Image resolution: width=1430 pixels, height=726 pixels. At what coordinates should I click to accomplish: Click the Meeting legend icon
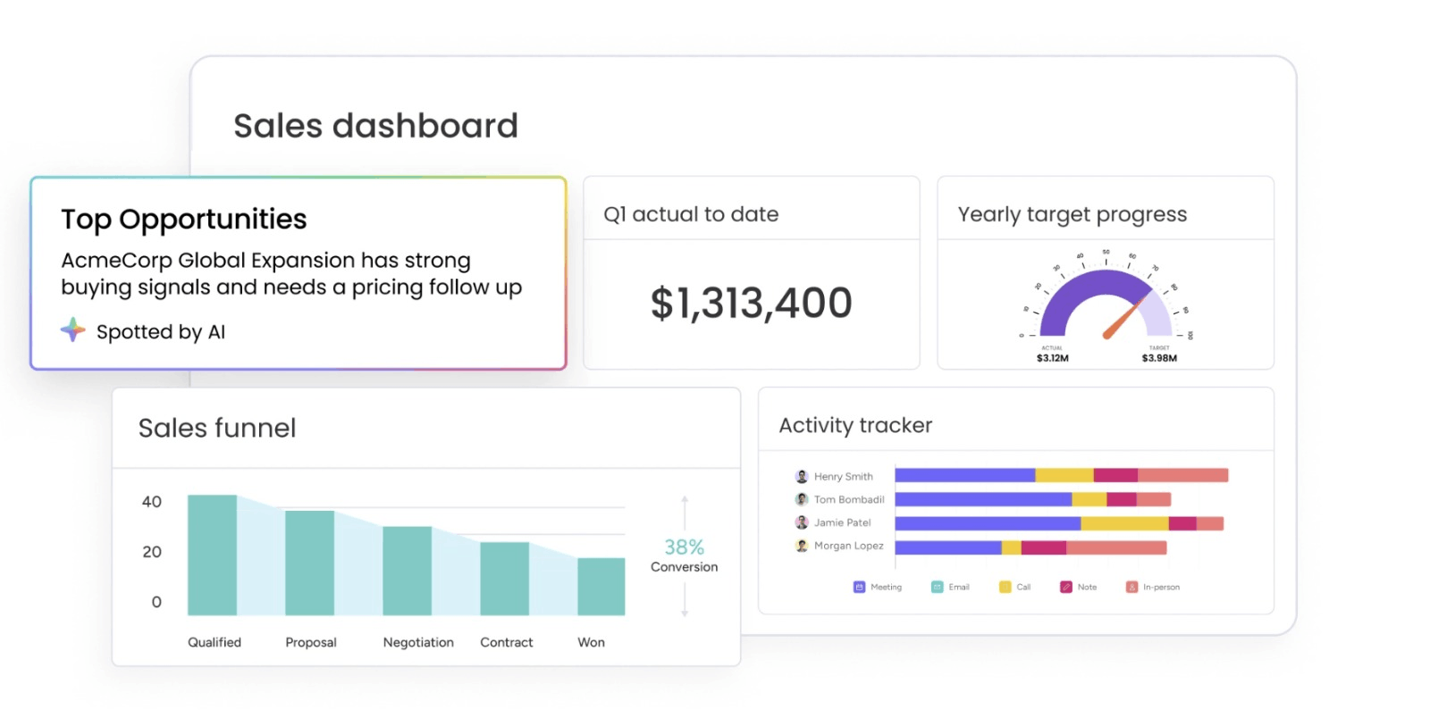[859, 587]
